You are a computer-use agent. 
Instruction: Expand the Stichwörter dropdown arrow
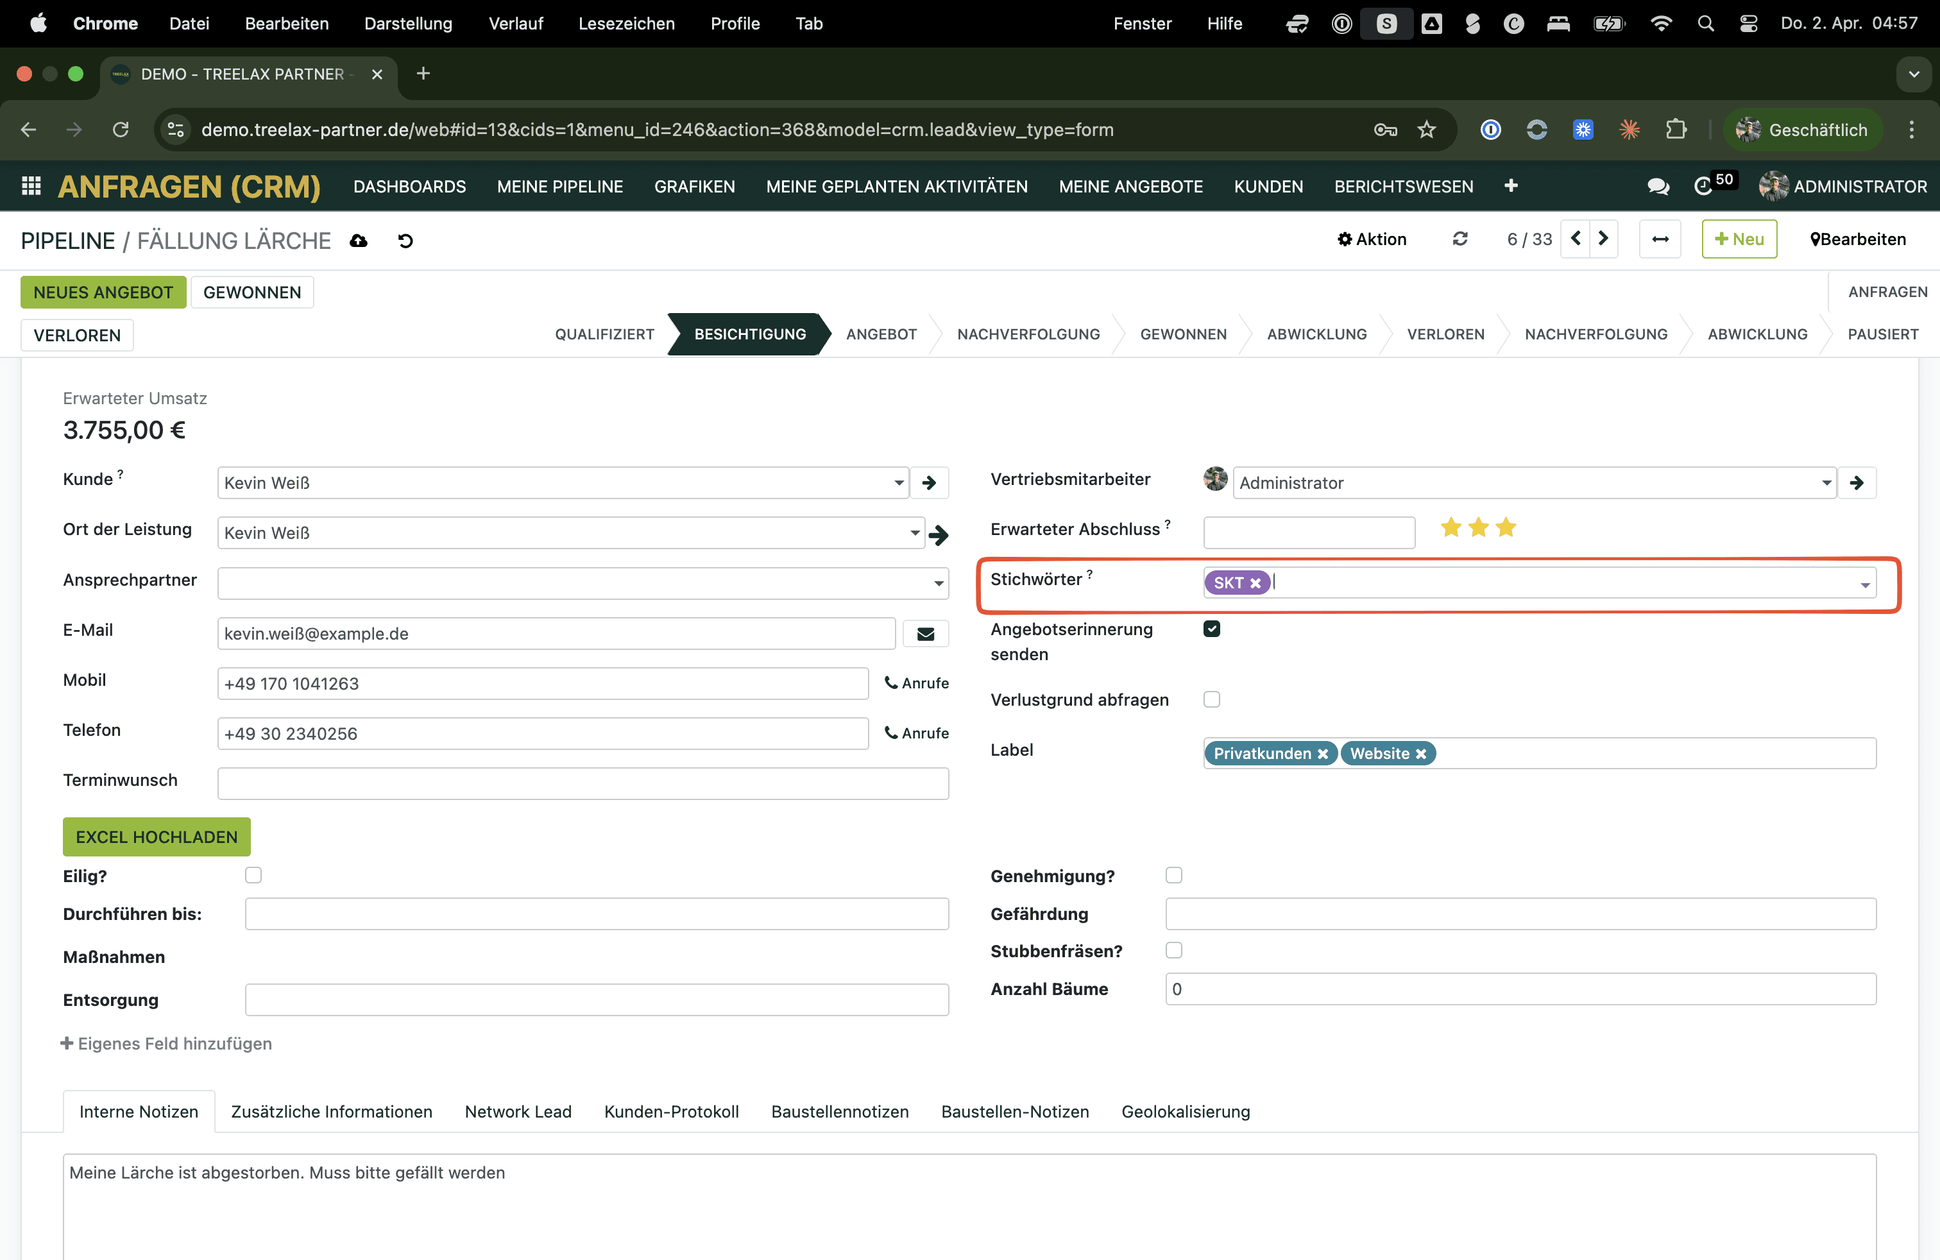1864,584
